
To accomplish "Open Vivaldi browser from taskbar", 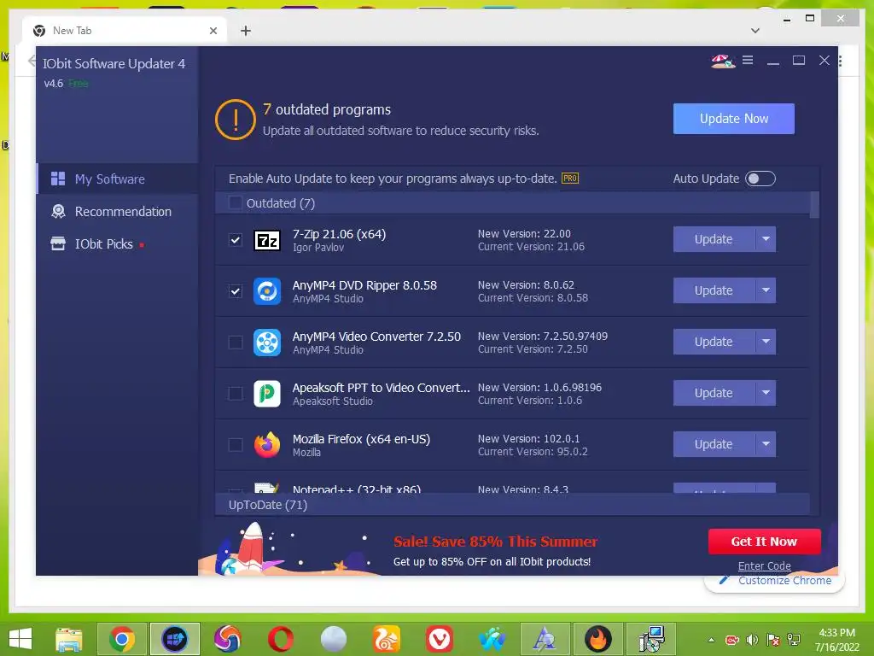I will pyautogui.click(x=440, y=639).
